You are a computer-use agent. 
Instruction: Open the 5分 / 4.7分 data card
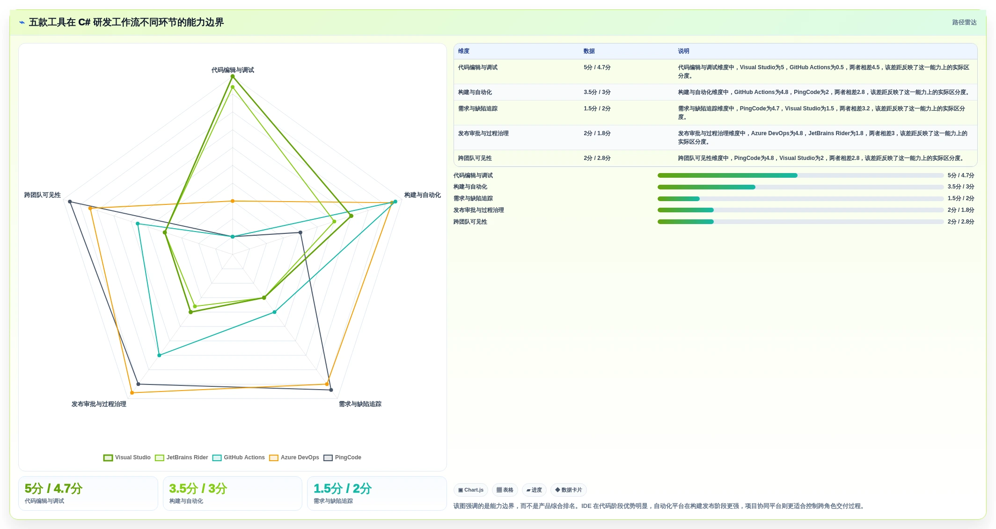tap(88, 493)
